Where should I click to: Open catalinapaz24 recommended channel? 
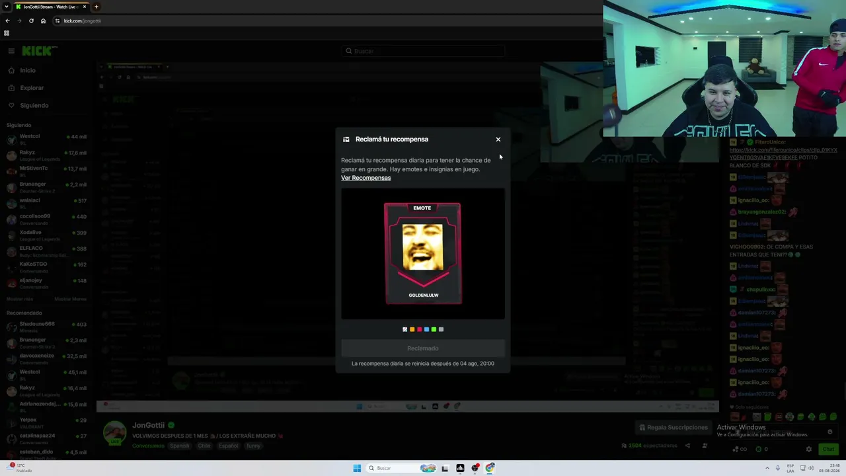pos(48,438)
